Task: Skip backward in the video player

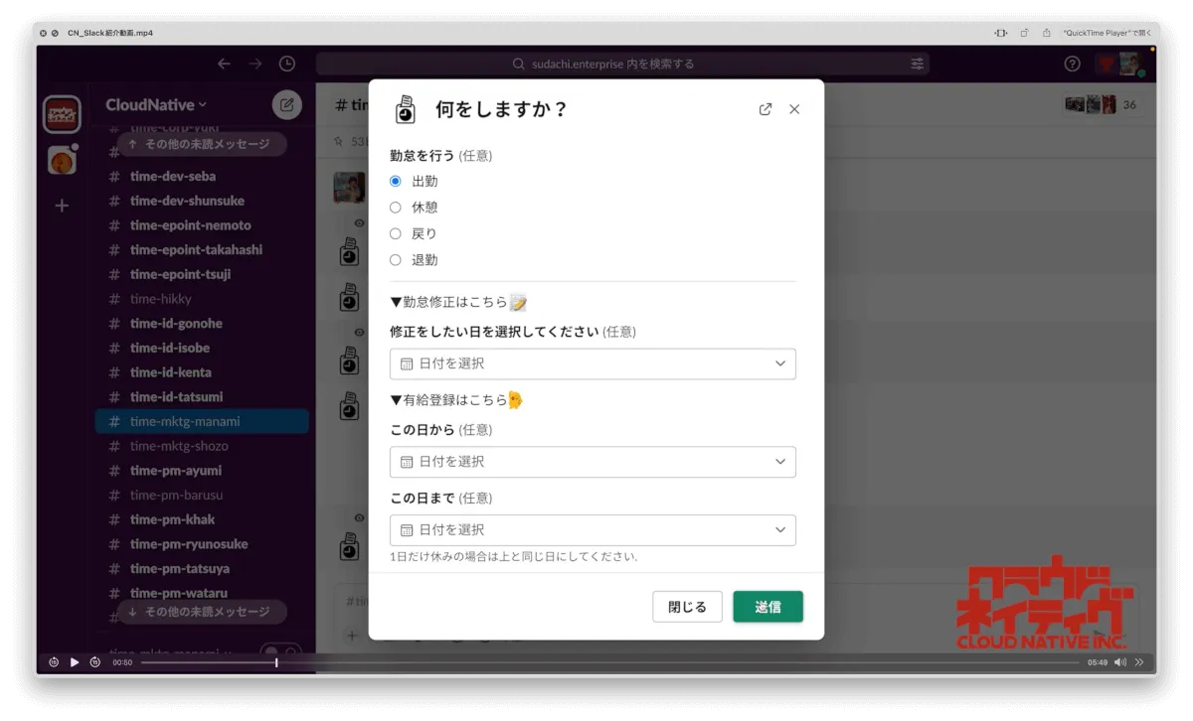Action: pyautogui.click(x=54, y=662)
